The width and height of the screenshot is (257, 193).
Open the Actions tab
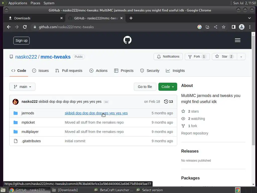pos(98,71)
